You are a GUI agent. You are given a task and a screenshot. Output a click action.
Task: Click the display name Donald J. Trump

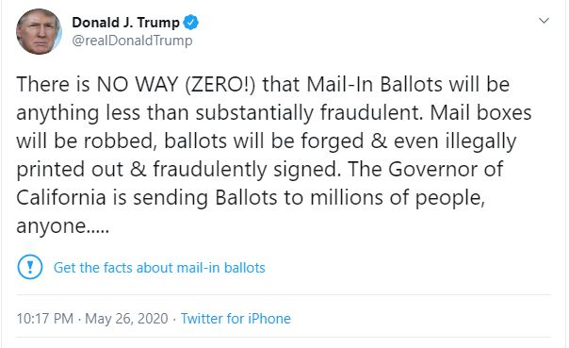[x=125, y=23]
